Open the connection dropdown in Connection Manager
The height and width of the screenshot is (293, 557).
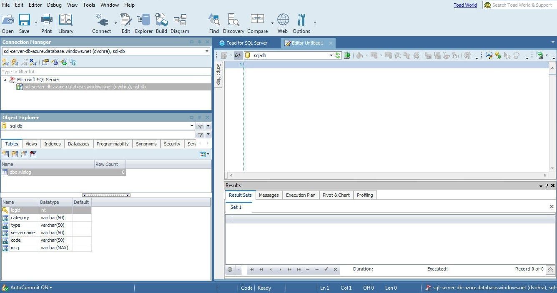coord(207,51)
